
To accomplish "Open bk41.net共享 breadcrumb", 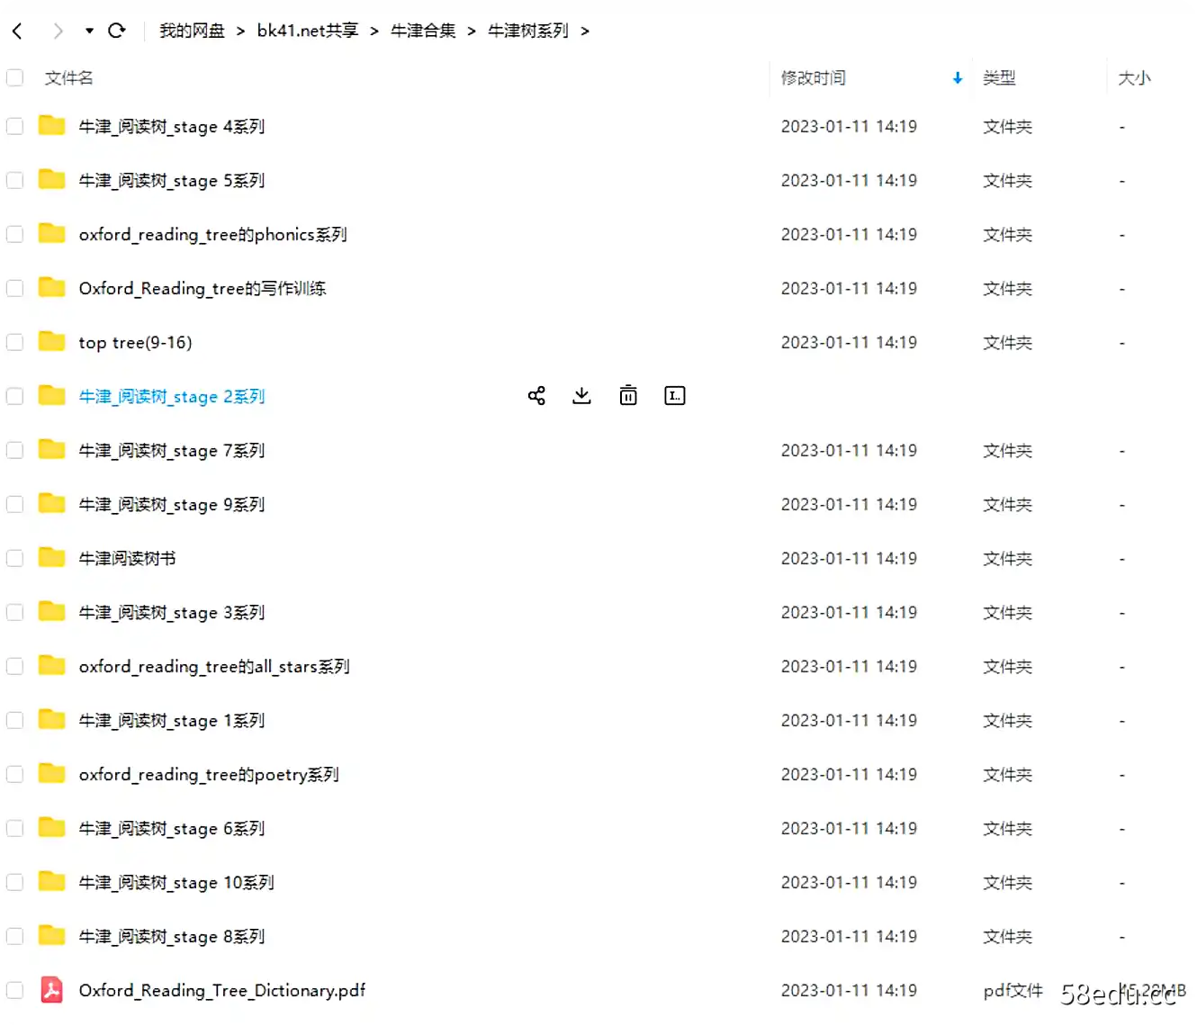I will [308, 31].
